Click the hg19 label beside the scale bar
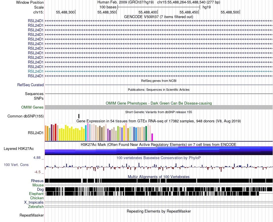The image size is (273, 222). (x=207, y=7)
